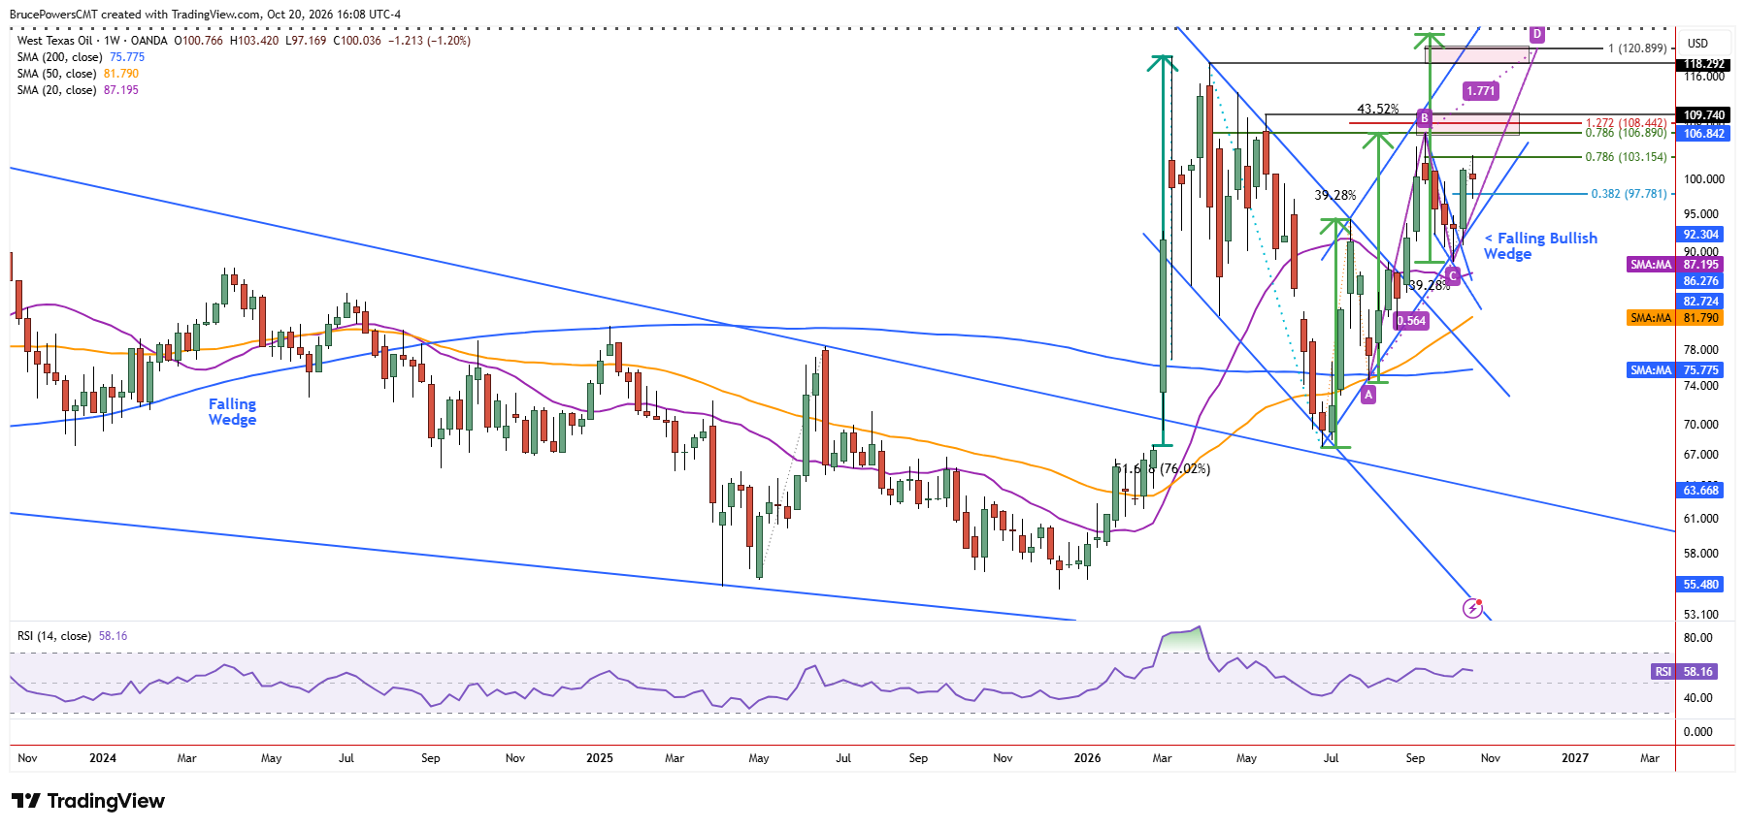Click the RSI 58.16 axis value label

1684,672
